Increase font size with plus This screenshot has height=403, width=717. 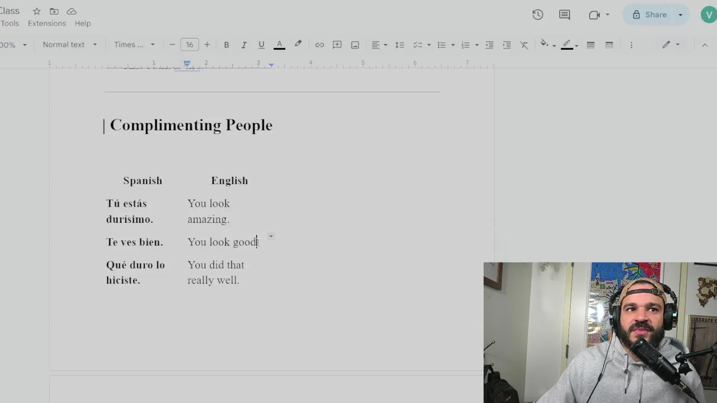coord(207,45)
